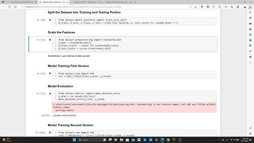Open the Windows Start menu
The height and width of the screenshot is (143, 254).
pyautogui.click(x=74, y=140)
